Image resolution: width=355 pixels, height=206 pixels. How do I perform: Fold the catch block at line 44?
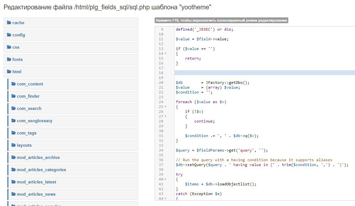[x=166, y=199]
